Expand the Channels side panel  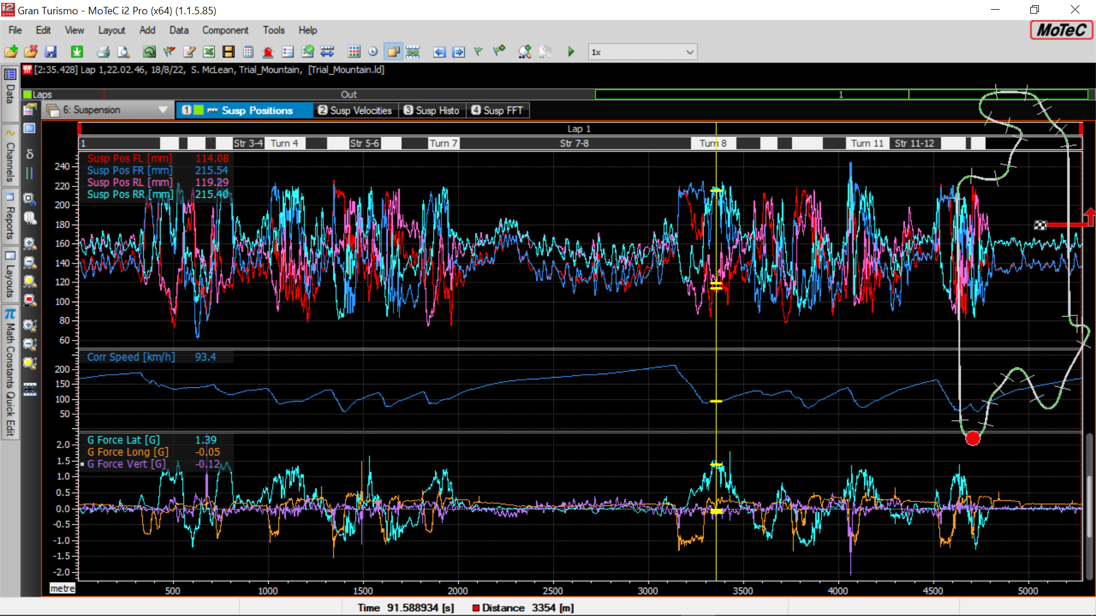10,155
